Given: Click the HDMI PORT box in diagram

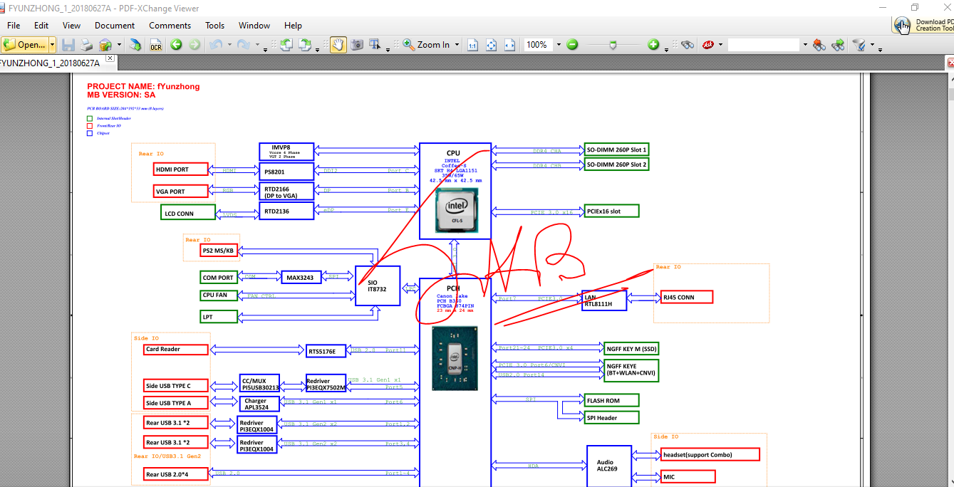Looking at the screenshot, I should click(181, 169).
